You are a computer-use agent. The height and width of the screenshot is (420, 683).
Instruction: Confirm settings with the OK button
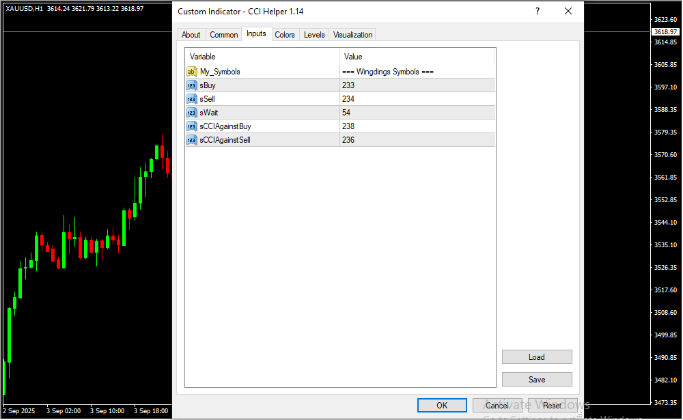(x=442, y=406)
